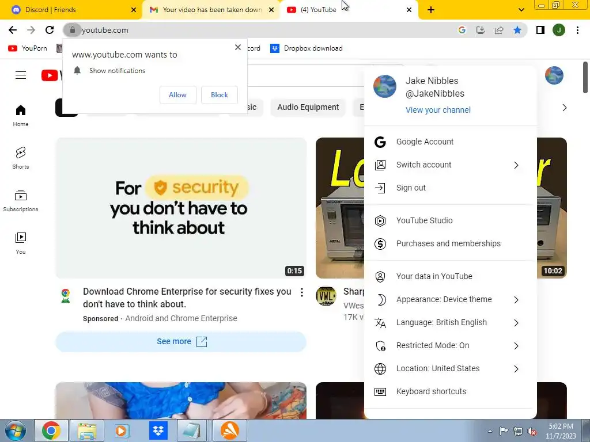Image resolution: width=590 pixels, height=442 pixels.
Task: Open the tab search dropdown
Action: [521, 10]
